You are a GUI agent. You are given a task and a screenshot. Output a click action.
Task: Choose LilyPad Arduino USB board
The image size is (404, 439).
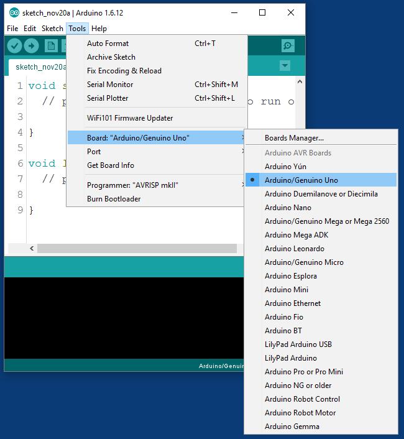point(321,344)
